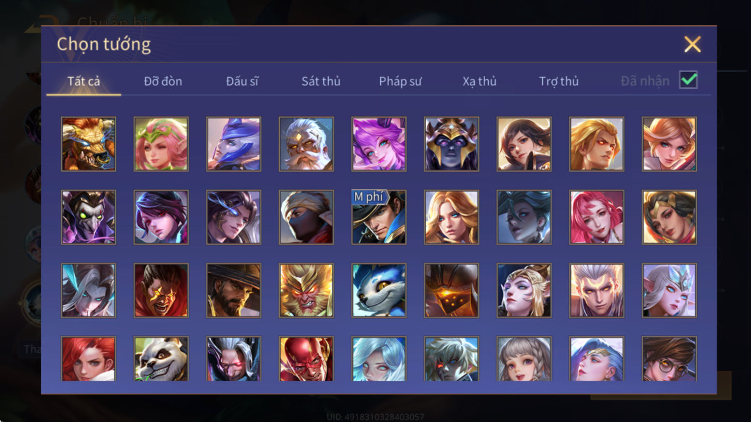Filter heroes by 'Pháp sư' tab
Viewport: 751px width, 422px height.
click(x=400, y=81)
